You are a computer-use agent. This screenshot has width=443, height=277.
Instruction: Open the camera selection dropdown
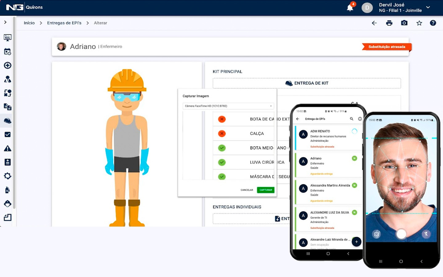(x=228, y=106)
